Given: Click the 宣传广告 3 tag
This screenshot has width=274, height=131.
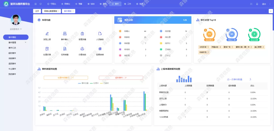Looking at the screenshot, I should tap(228, 47).
